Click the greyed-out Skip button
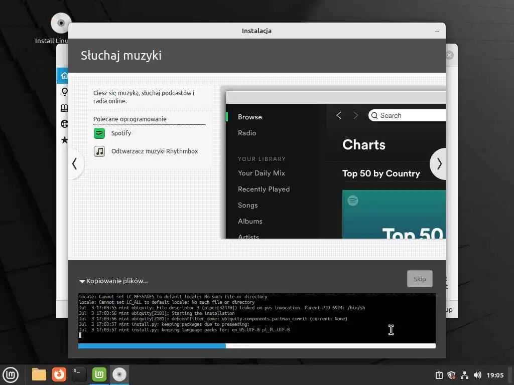 [420, 279]
